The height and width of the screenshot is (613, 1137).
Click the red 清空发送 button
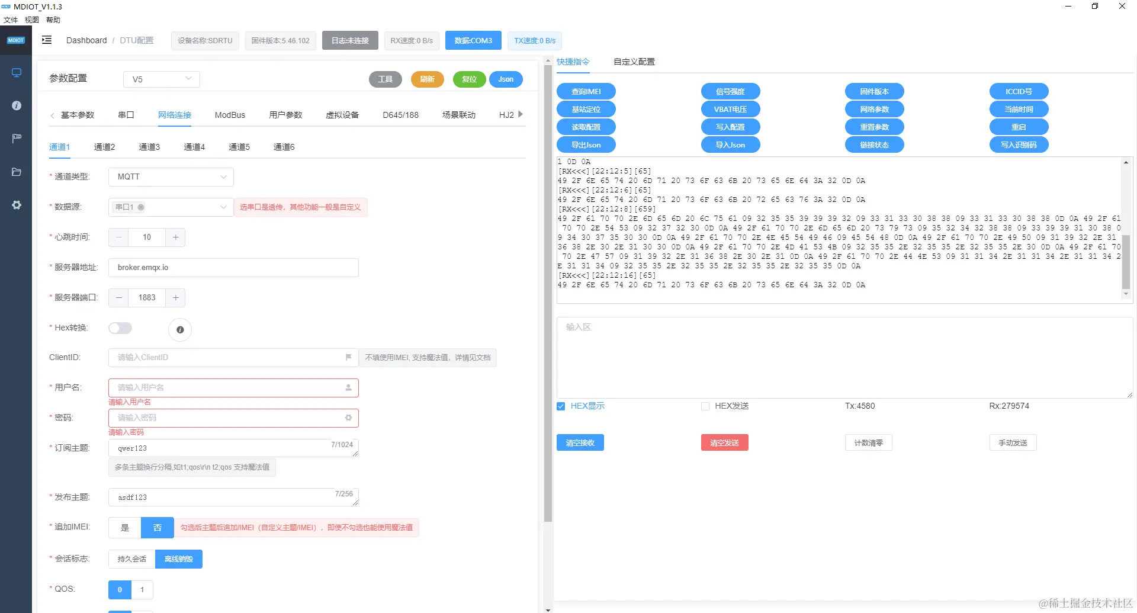(724, 443)
